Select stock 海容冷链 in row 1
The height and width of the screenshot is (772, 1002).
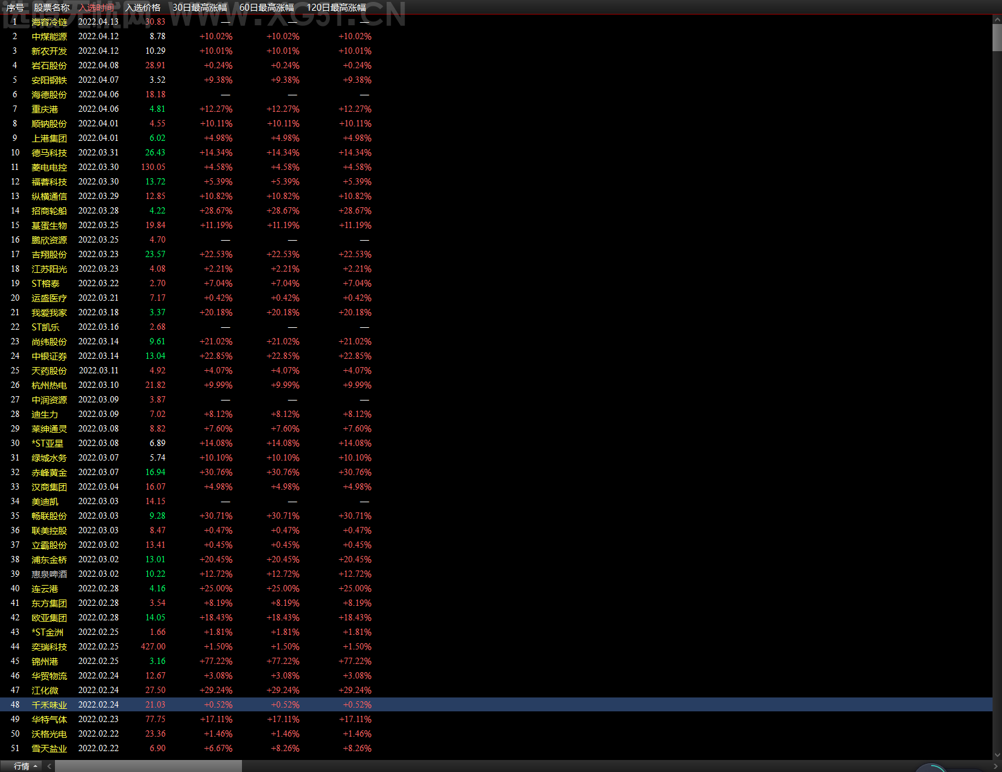49,22
